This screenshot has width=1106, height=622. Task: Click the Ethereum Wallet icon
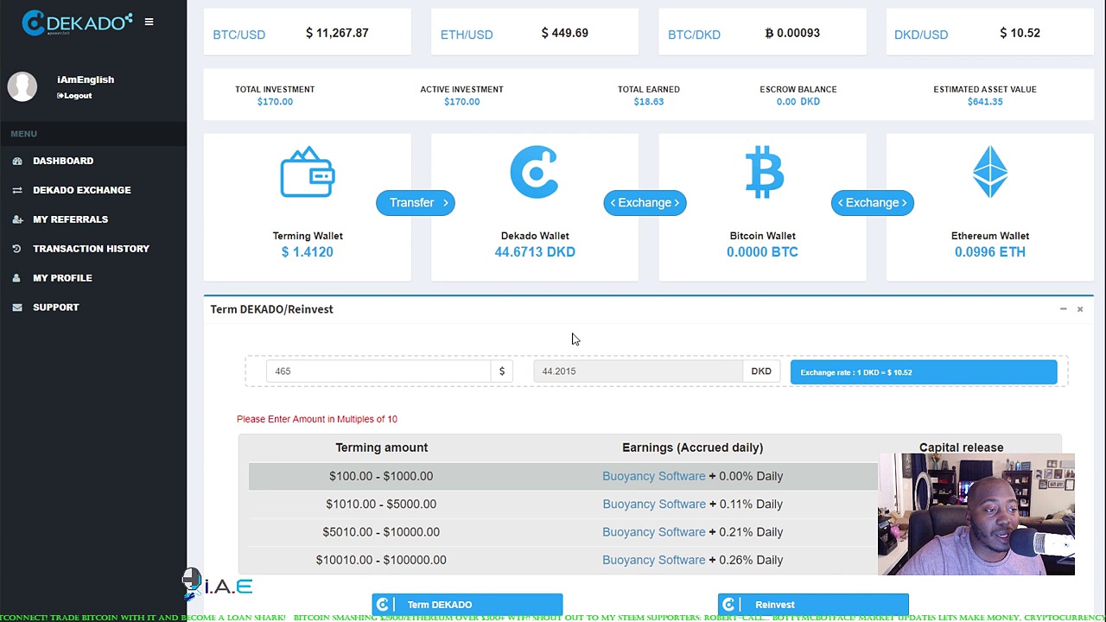point(990,172)
